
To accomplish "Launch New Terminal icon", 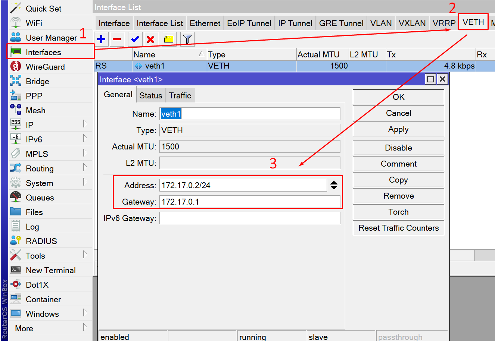I will (16, 270).
